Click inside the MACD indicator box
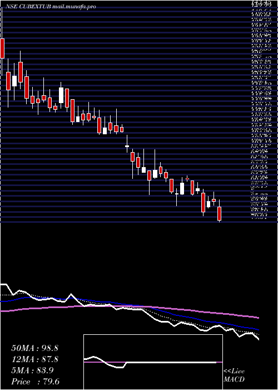This screenshot has height=390, width=278. pos(153,362)
